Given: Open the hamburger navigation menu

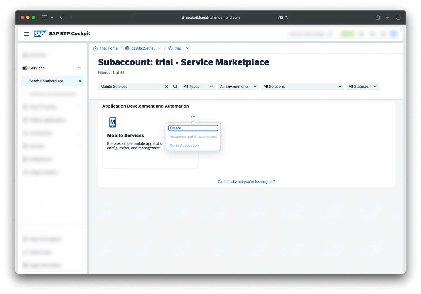Looking at the screenshot, I should coord(26,34).
